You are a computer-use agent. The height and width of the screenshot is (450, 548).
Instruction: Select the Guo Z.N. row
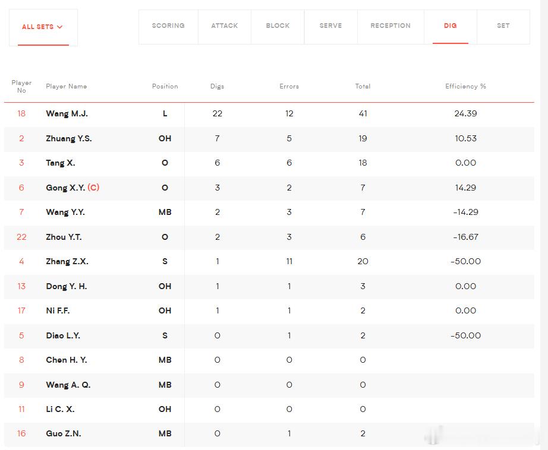pos(269,433)
